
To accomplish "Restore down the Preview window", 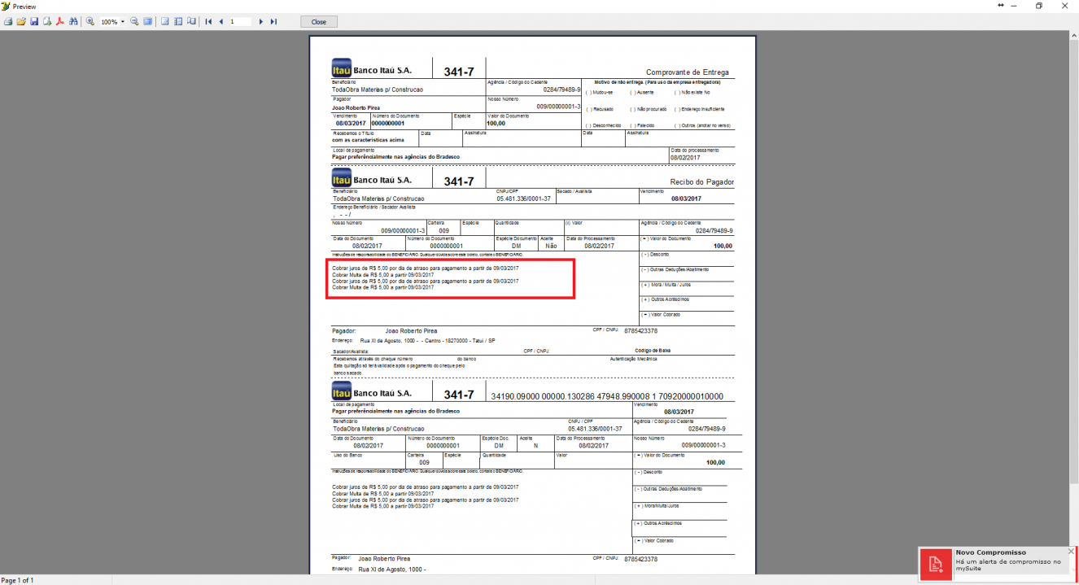I will [x=1039, y=6].
